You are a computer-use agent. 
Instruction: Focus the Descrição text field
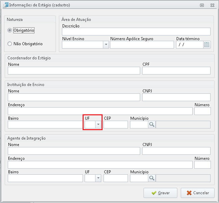(x=136, y=31)
